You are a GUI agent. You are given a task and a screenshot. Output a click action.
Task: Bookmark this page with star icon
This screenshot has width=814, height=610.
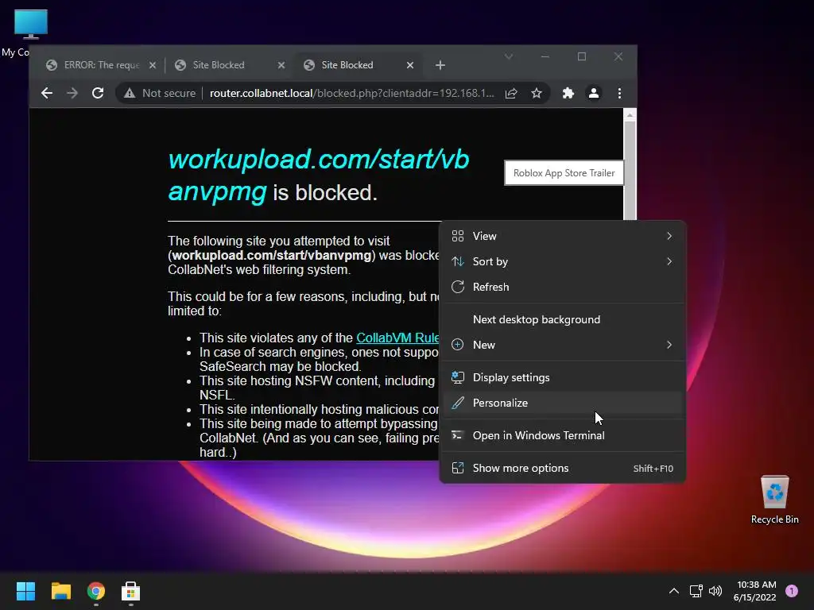point(537,94)
